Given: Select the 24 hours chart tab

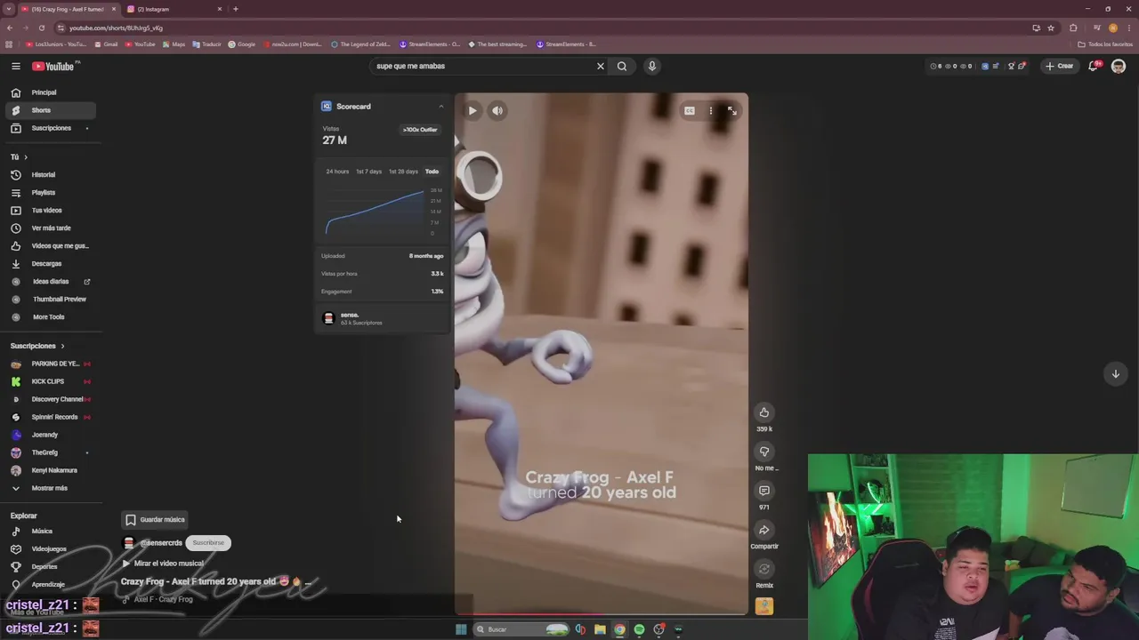Looking at the screenshot, I should (337, 172).
